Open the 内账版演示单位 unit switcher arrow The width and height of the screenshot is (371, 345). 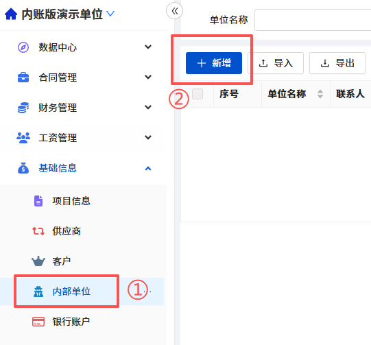coord(110,14)
